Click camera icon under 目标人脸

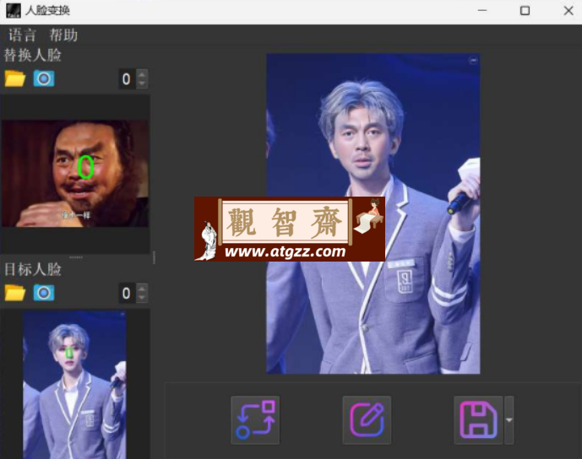[x=44, y=293]
